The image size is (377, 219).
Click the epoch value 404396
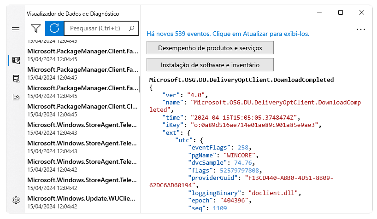coord(234,201)
